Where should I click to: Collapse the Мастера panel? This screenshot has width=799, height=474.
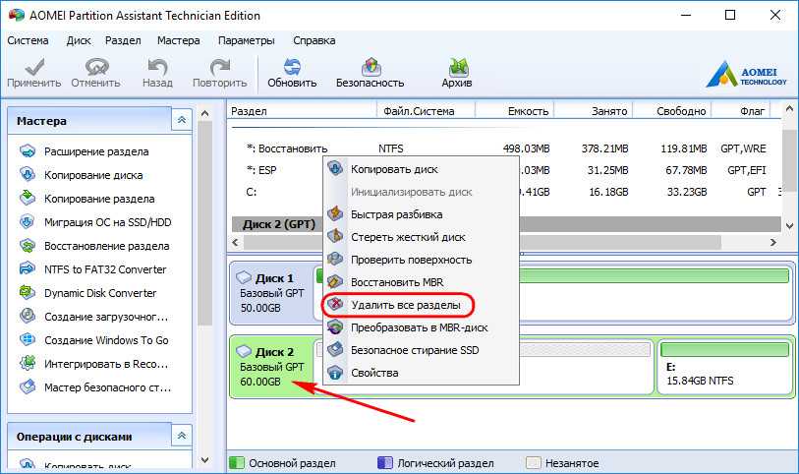pyautogui.click(x=181, y=121)
